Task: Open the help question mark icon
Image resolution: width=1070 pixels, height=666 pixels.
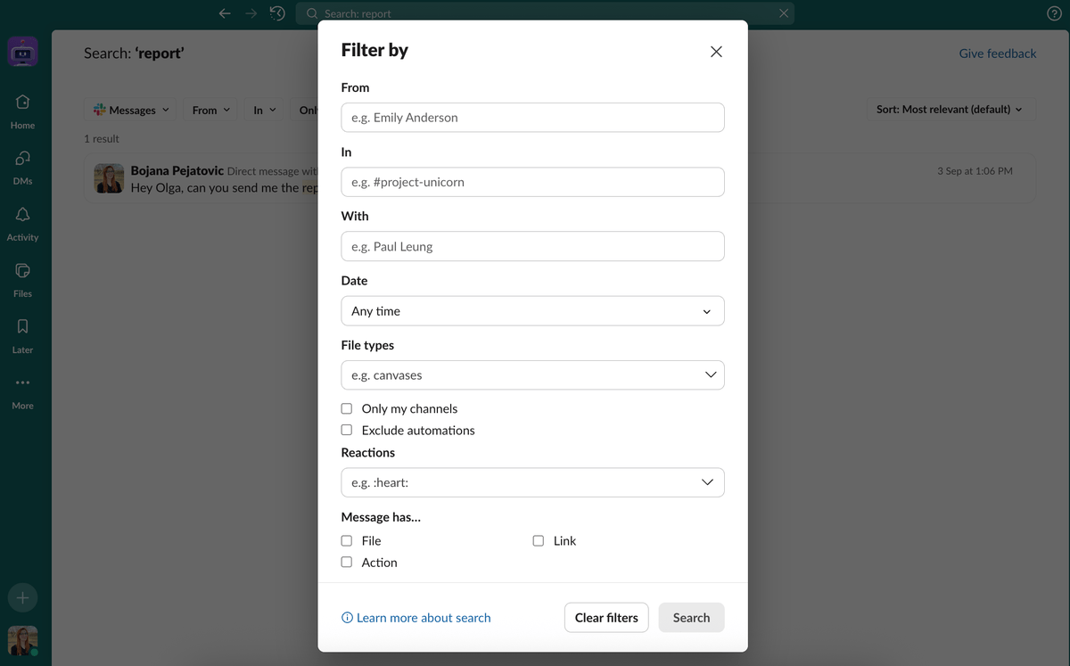Action: click(x=1054, y=13)
